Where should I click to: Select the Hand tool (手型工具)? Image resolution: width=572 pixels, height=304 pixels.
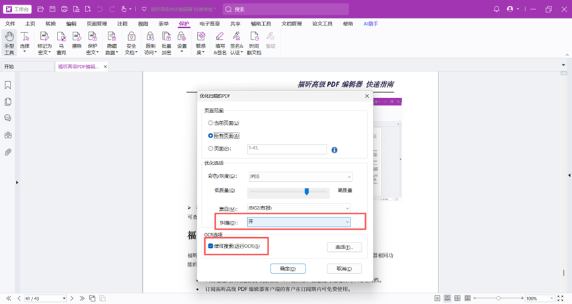9,43
